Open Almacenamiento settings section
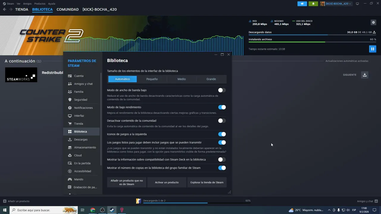The image size is (381, 214). tap(81, 147)
